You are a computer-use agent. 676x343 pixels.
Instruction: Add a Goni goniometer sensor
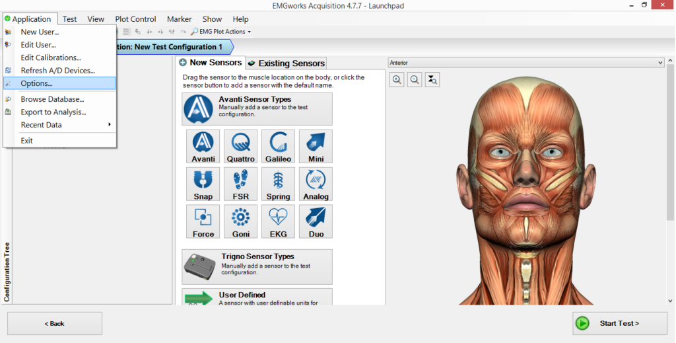click(240, 221)
